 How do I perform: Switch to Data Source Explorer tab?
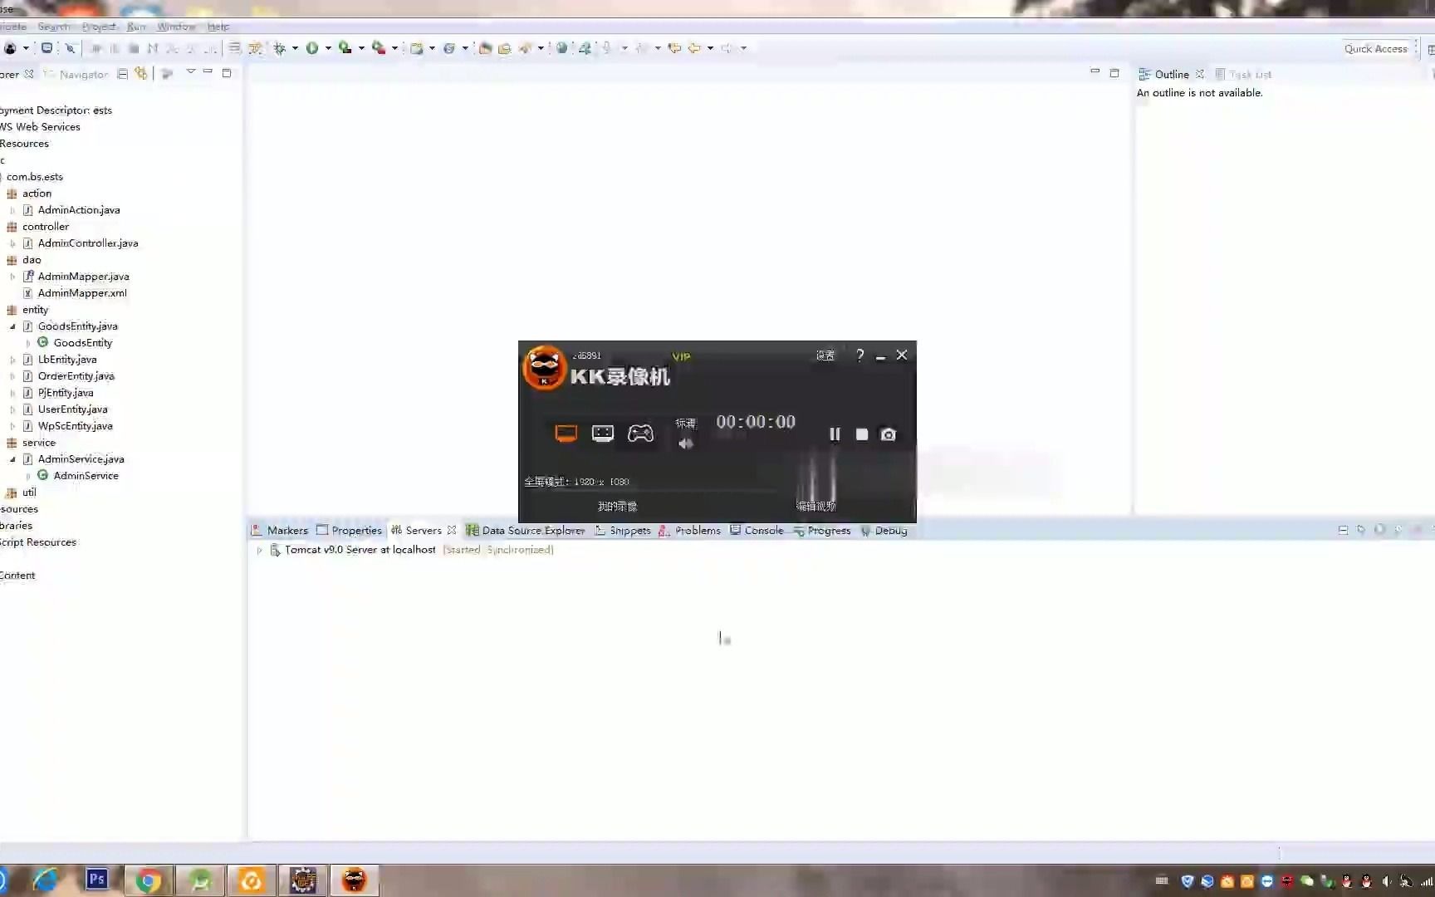point(526,531)
